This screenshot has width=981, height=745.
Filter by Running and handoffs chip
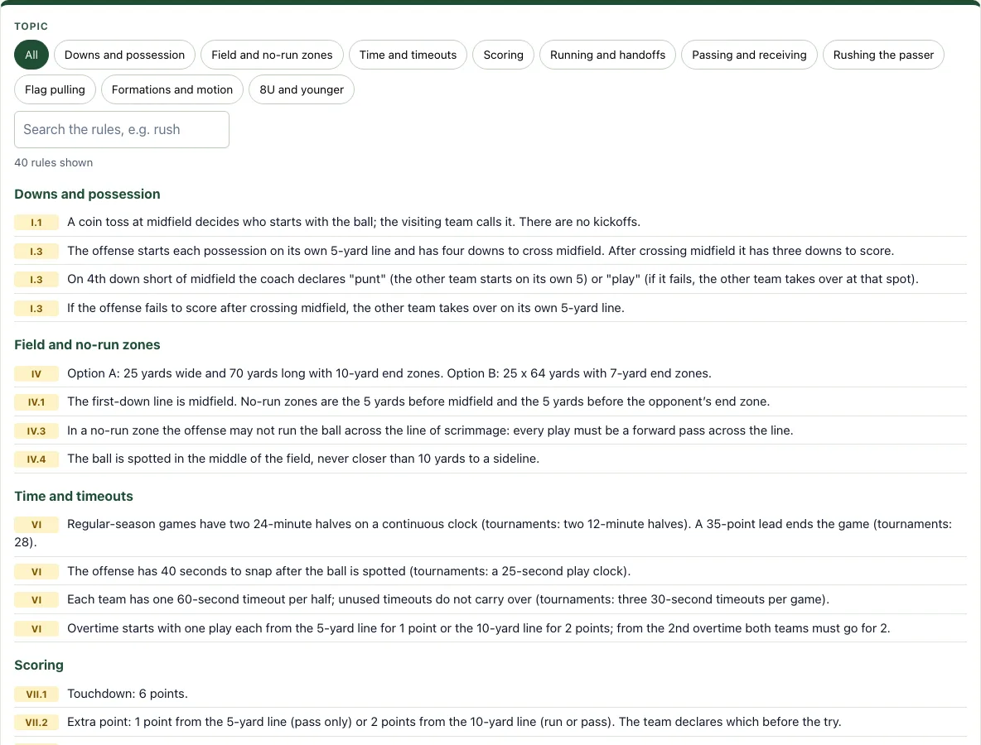pos(607,55)
